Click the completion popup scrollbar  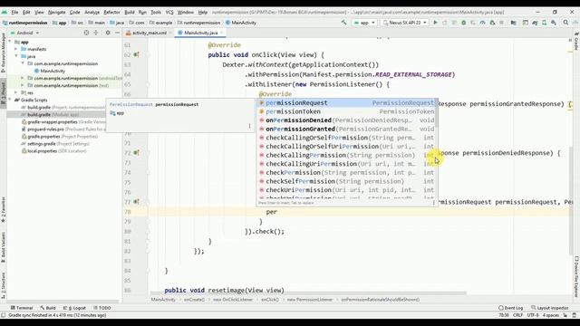point(437,112)
